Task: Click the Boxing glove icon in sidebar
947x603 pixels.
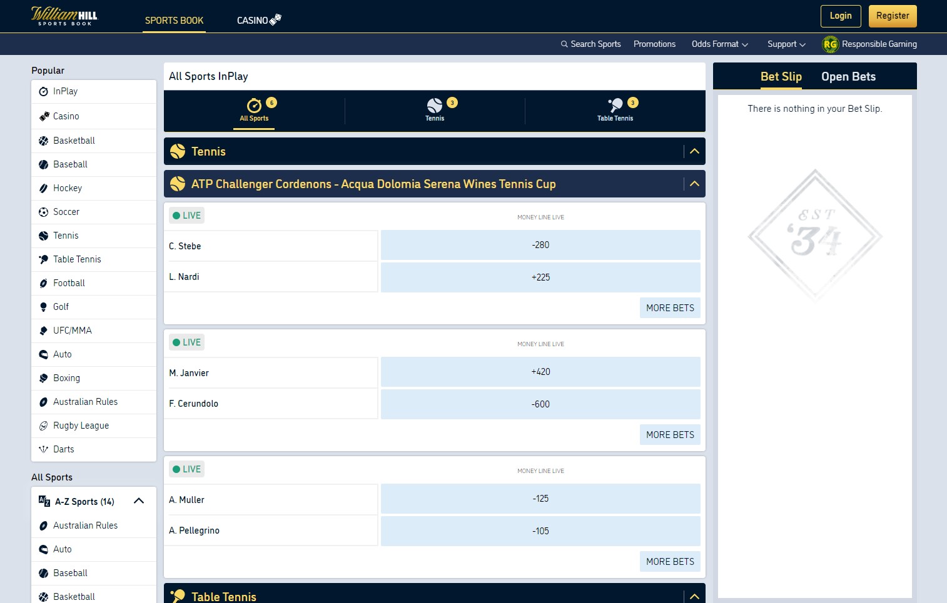Action: [x=43, y=379]
